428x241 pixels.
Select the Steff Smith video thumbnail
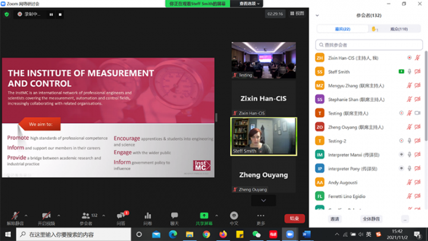pyautogui.click(x=264, y=136)
